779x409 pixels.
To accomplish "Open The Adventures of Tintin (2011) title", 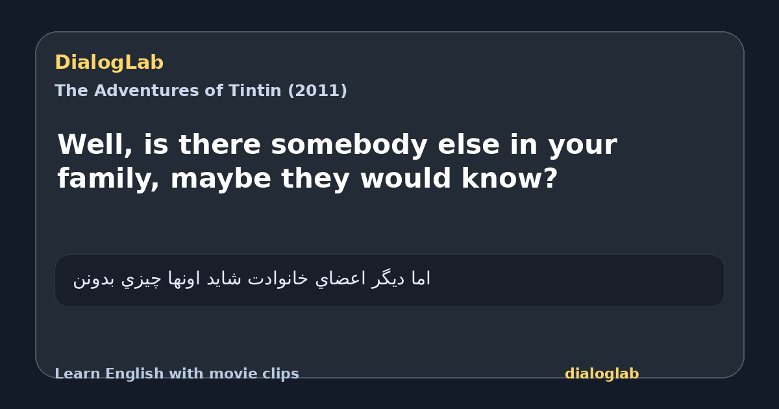I will (201, 91).
